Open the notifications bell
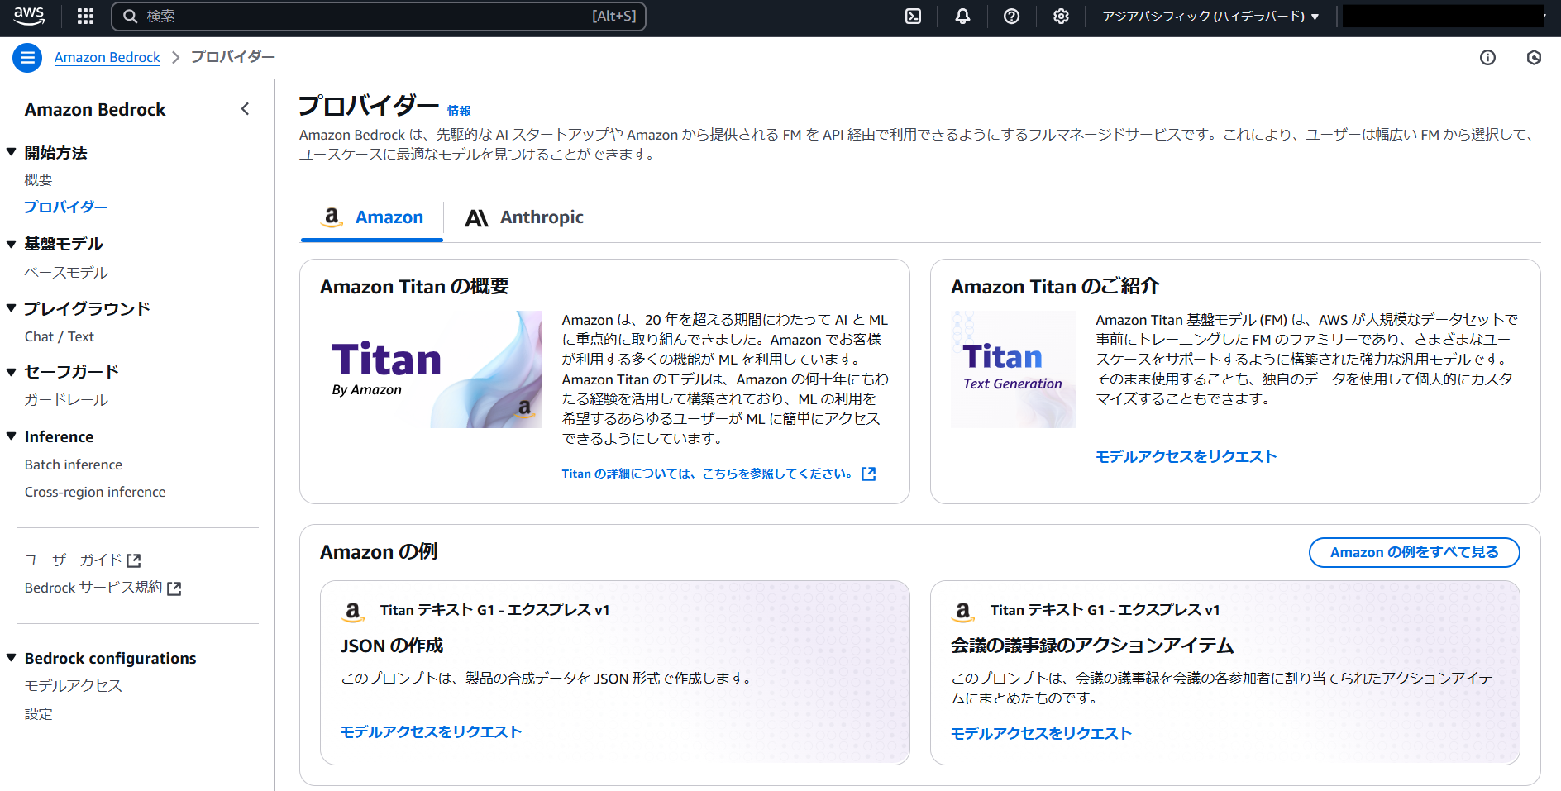Image resolution: width=1561 pixels, height=791 pixels. 962,16
